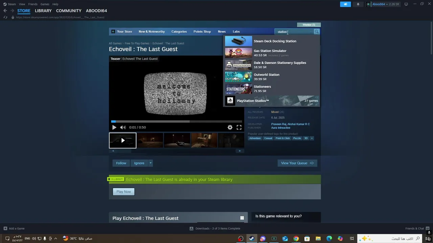Click the store search input field
This screenshot has width=433, height=243.
click(295, 32)
